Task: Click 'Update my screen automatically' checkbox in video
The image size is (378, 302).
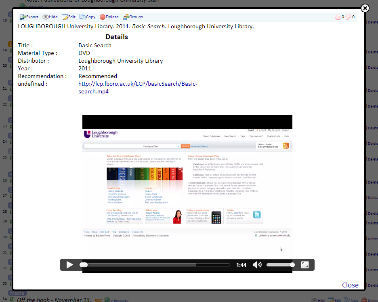Action: coord(256,235)
